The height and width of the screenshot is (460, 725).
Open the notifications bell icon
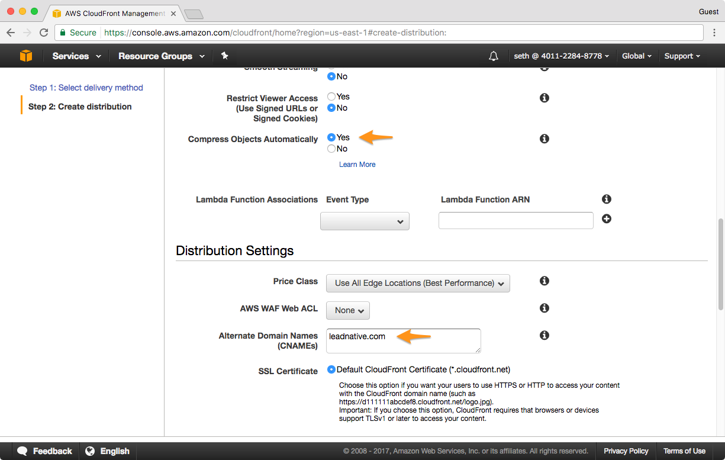point(493,56)
